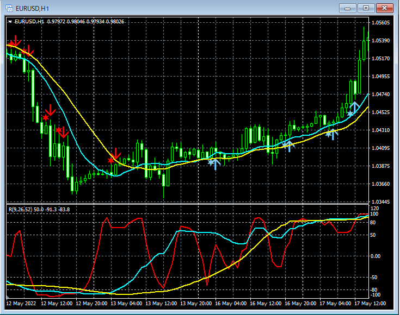Minimize the EURUSD,H1 chart window
The height and width of the screenshot is (315, 400).
click(x=347, y=8)
